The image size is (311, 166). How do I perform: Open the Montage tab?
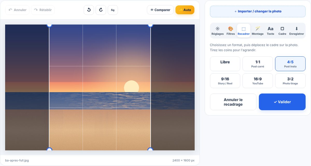tap(258, 31)
